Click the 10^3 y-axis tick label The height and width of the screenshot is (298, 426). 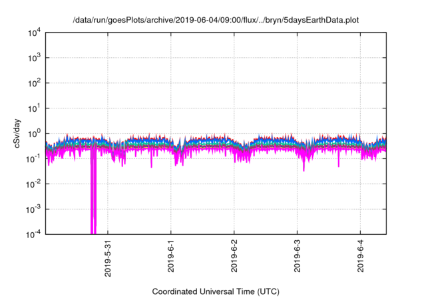[34, 58]
